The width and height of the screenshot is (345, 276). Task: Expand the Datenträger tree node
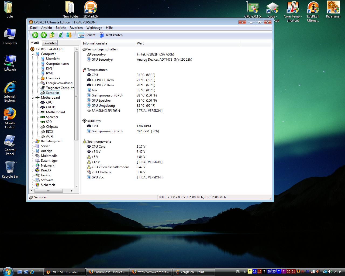point(33,161)
